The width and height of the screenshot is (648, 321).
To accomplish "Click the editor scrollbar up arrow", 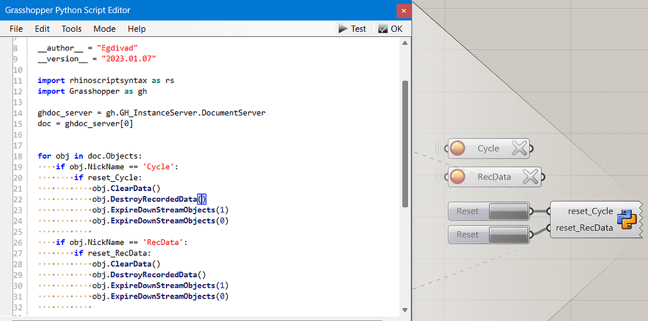I will (x=405, y=43).
